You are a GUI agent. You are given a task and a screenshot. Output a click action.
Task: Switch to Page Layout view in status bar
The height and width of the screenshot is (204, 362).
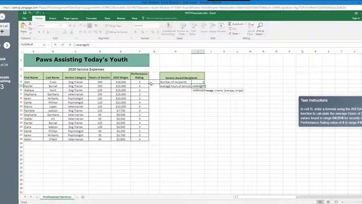[328, 202]
